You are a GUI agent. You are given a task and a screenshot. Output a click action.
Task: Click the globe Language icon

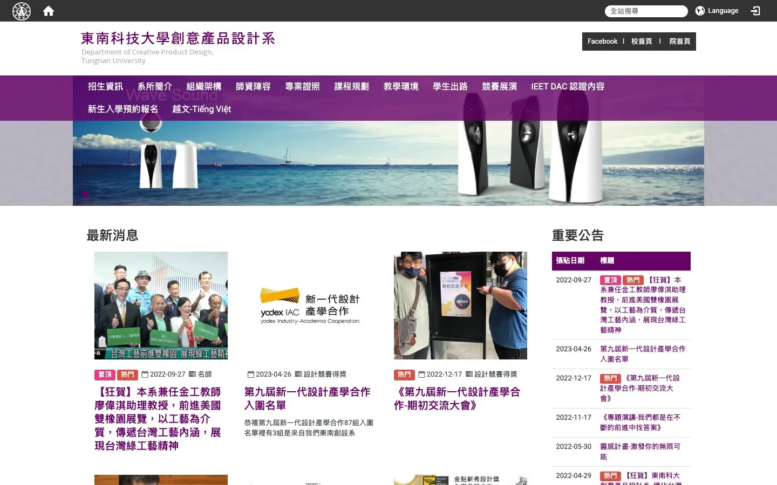(700, 11)
